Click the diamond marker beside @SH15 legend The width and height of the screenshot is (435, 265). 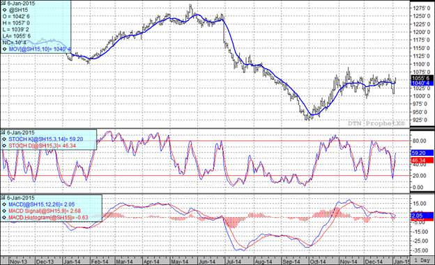(4, 10)
